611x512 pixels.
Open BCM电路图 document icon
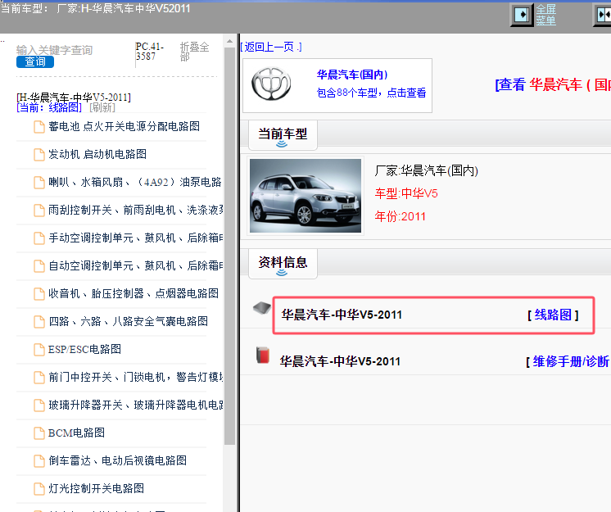coord(39,433)
